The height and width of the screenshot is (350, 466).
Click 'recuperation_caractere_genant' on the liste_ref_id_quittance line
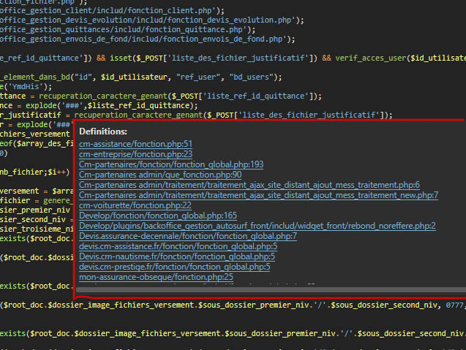point(103,96)
